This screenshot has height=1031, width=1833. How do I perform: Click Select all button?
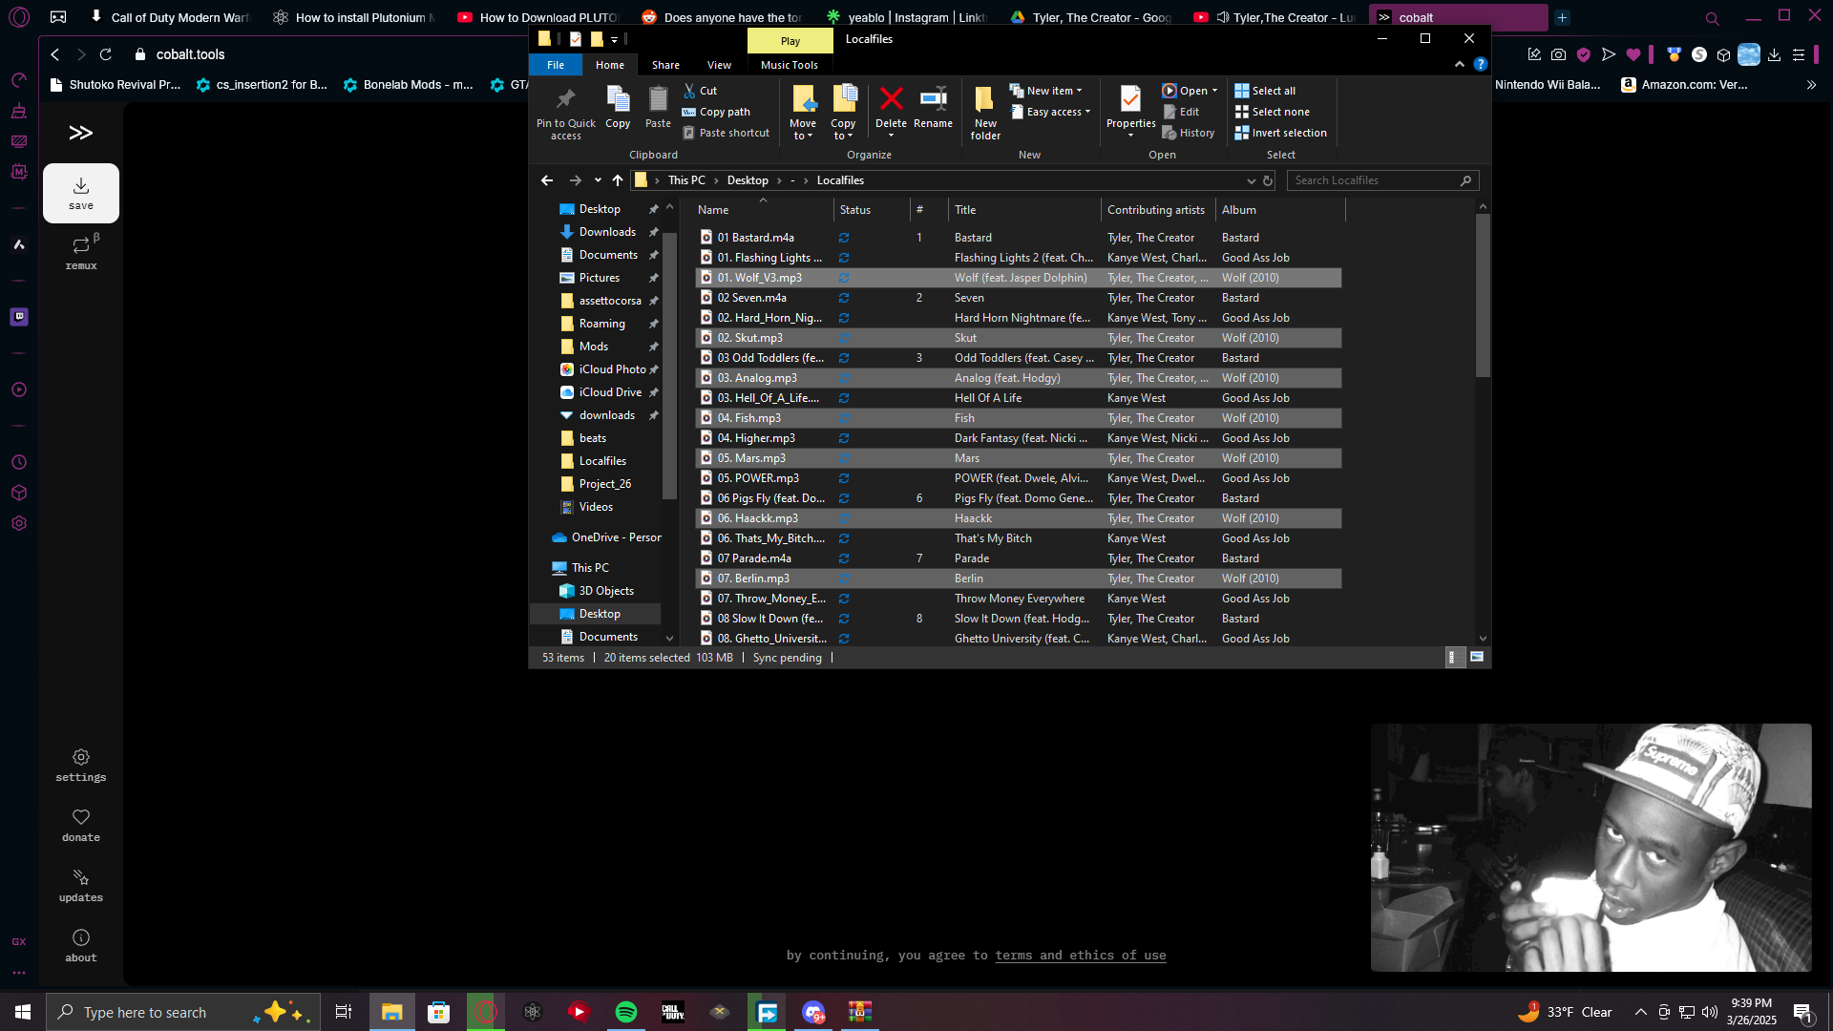click(1265, 91)
